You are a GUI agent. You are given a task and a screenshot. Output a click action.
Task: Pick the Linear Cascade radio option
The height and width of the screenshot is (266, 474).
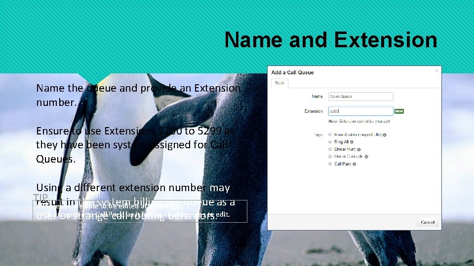click(330, 156)
